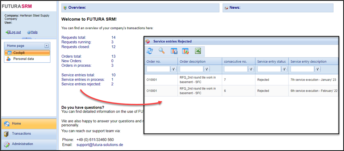Open the Service entry description filter button

pos(318,69)
